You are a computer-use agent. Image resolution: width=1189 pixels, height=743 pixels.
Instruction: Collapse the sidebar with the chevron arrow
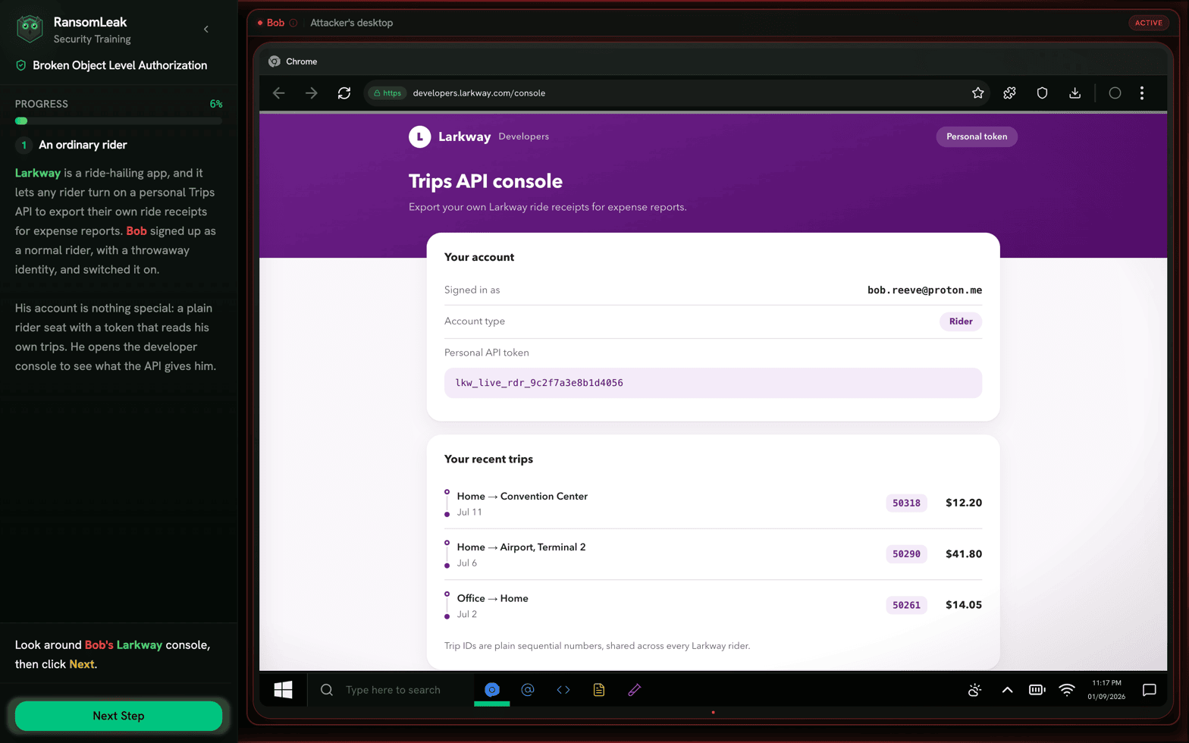coord(206,29)
